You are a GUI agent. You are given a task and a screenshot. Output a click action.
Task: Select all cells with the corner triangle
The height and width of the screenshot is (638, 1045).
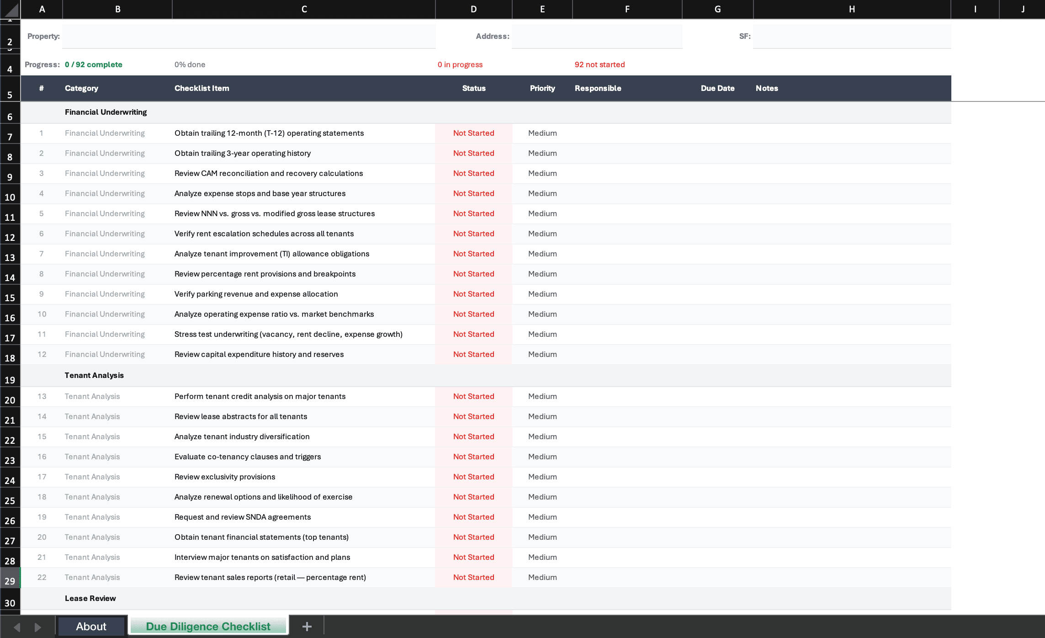[10, 9]
